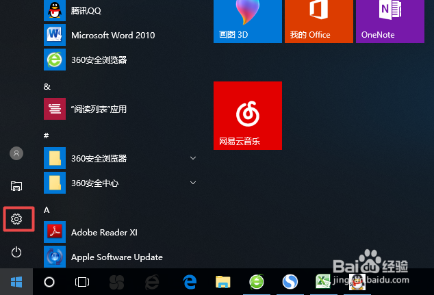
Task: Open Sogou browser icon on taskbar
Action: pyautogui.click(x=290, y=282)
